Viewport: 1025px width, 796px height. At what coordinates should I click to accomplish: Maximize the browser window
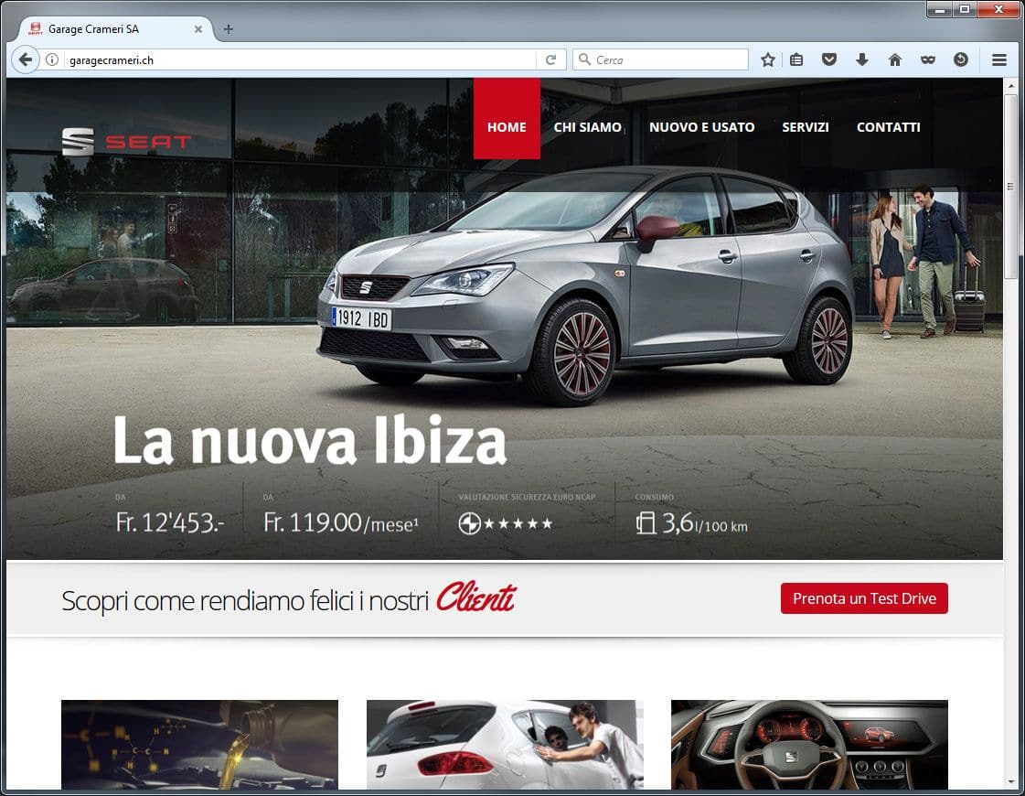(x=965, y=9)
